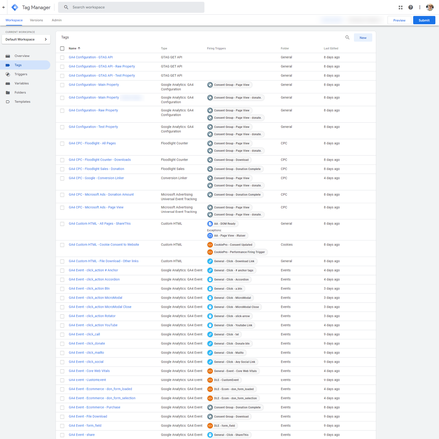Screen dimensions: 439x439
Task: Click the Submit button
Action: click(x=424, y=20)
